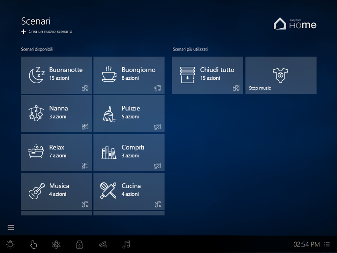Open the Nanna baby mobile icon
The height and width of the screenshot is (253, 337).
(36, 113)
